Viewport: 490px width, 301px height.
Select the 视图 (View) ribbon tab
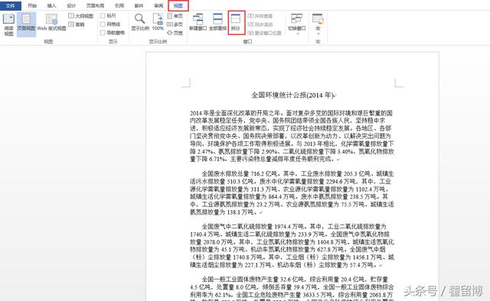[178, 5]
